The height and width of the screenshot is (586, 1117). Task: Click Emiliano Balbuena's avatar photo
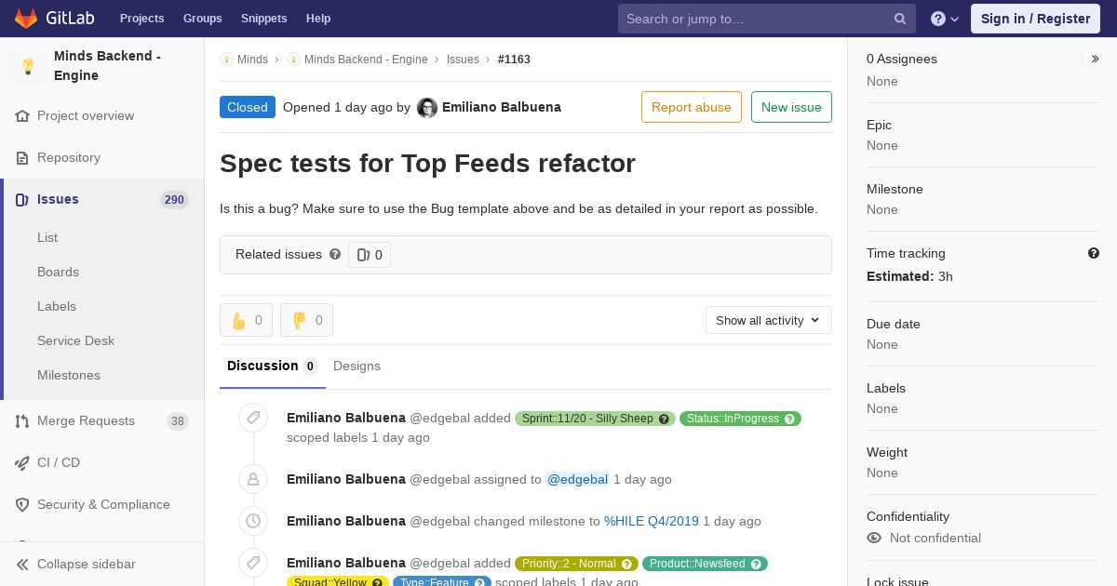(x=427, y=108)
